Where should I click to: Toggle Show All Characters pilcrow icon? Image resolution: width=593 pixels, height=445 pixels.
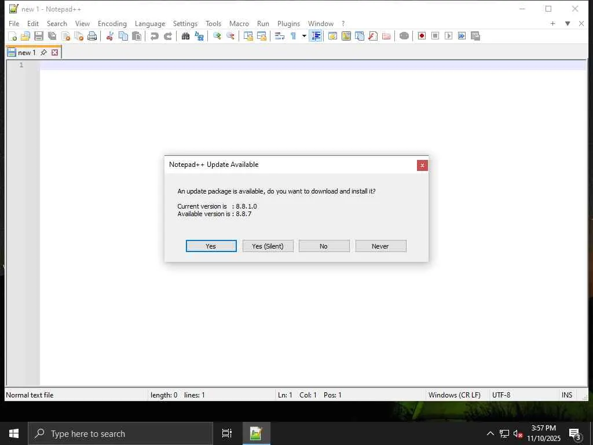(x=293, y=36)
